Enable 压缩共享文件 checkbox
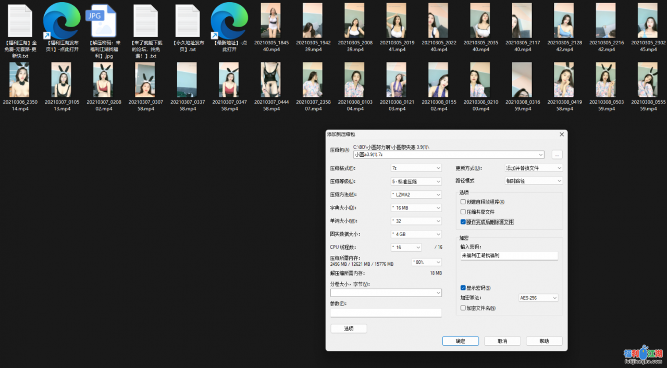The image size is (667, 368). (x=463, y=212)
